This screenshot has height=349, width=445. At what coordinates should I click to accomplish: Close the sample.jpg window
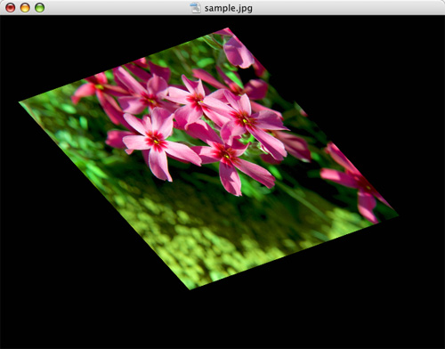click(x=11, y=8)
